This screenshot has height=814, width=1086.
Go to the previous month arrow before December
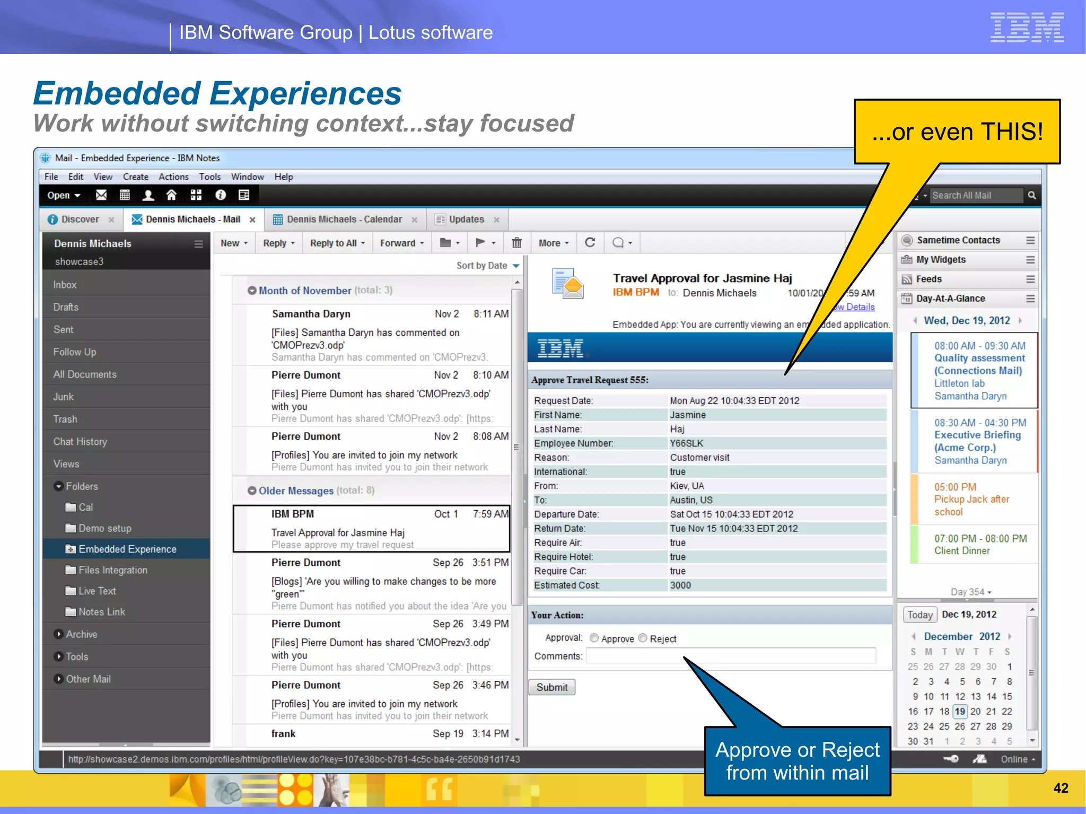click(914, 636)
